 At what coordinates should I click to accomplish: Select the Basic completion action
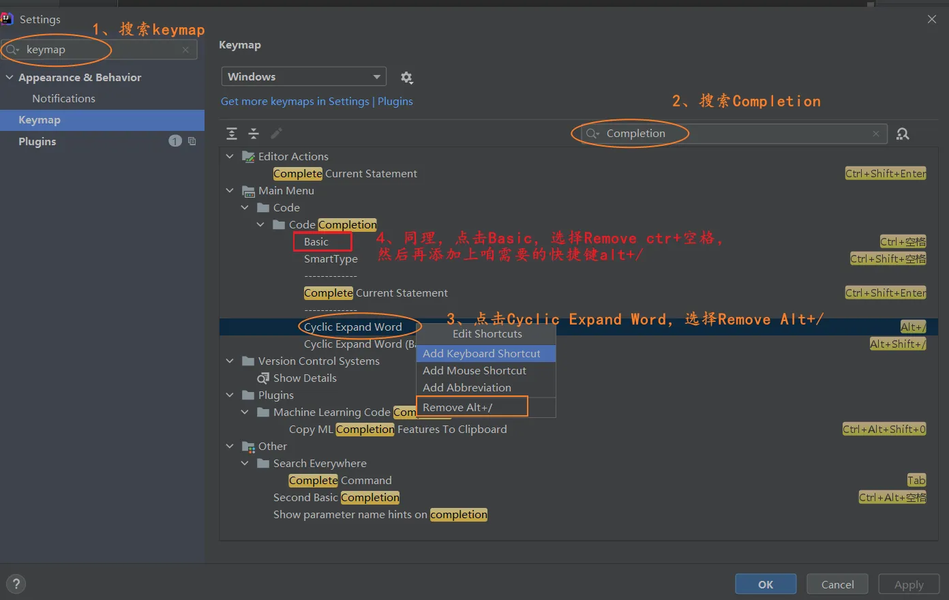click(316, 242)
